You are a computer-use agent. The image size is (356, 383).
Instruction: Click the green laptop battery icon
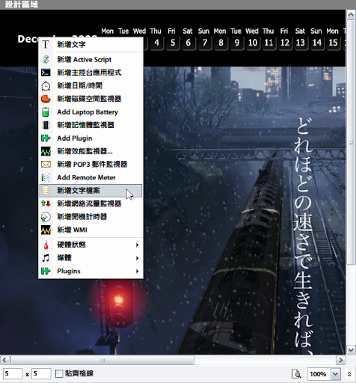click(46, 112)
